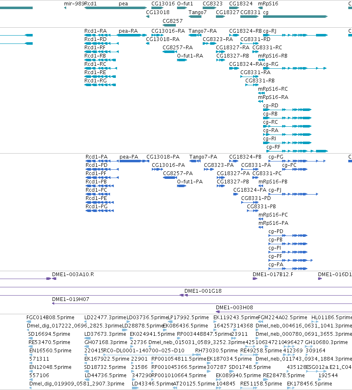
Task: Click the O-fut1 gene label
Action: (x=185, y=4)
